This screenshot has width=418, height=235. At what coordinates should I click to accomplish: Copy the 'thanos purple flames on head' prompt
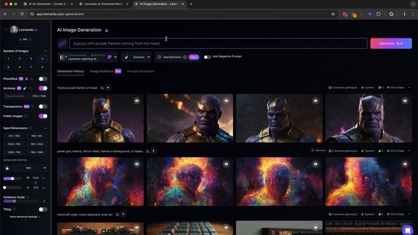(x=102, y=87)
